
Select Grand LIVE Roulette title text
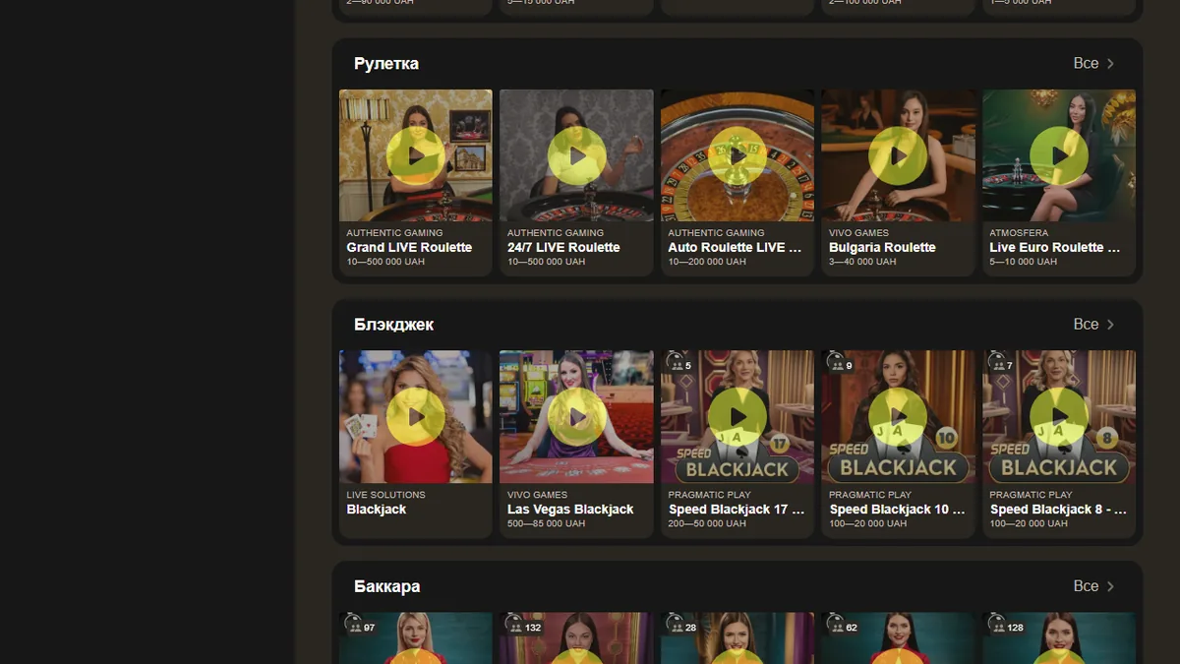(409, 247)
